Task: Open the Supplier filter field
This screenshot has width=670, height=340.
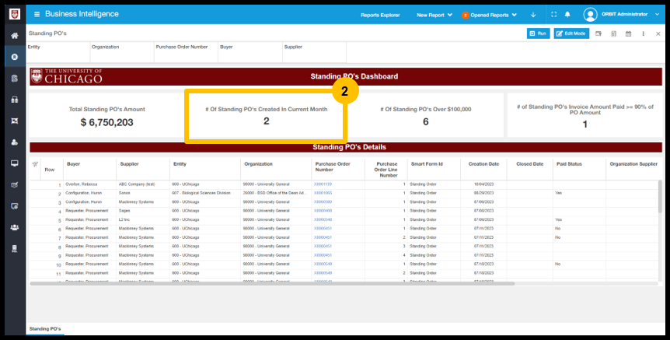Action: (x=314, y=52)
